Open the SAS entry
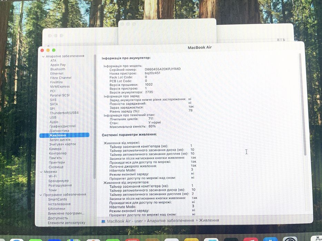The image size is (322, 241). click(53, 100)
